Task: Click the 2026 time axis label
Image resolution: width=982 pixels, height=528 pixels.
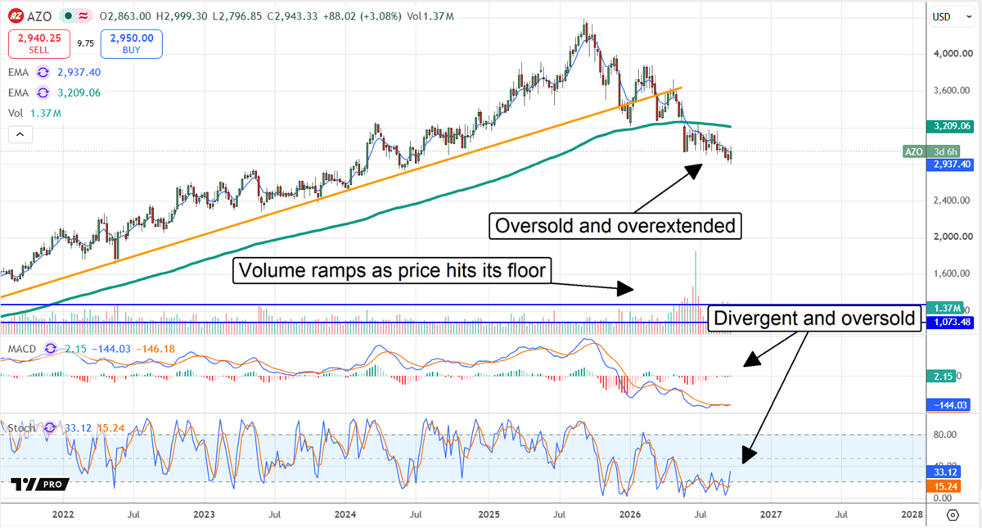Action: tap(628, 515)
